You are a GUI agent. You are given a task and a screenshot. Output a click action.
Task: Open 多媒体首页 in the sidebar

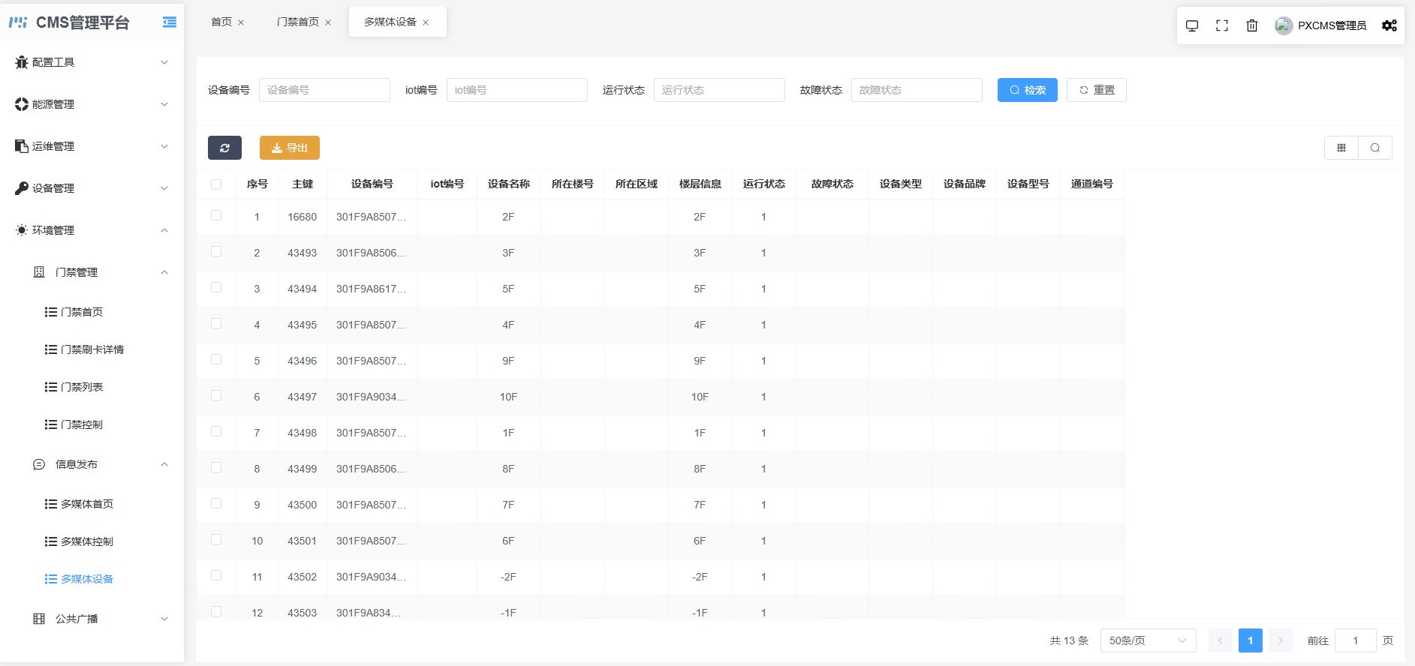click(86, 504)
